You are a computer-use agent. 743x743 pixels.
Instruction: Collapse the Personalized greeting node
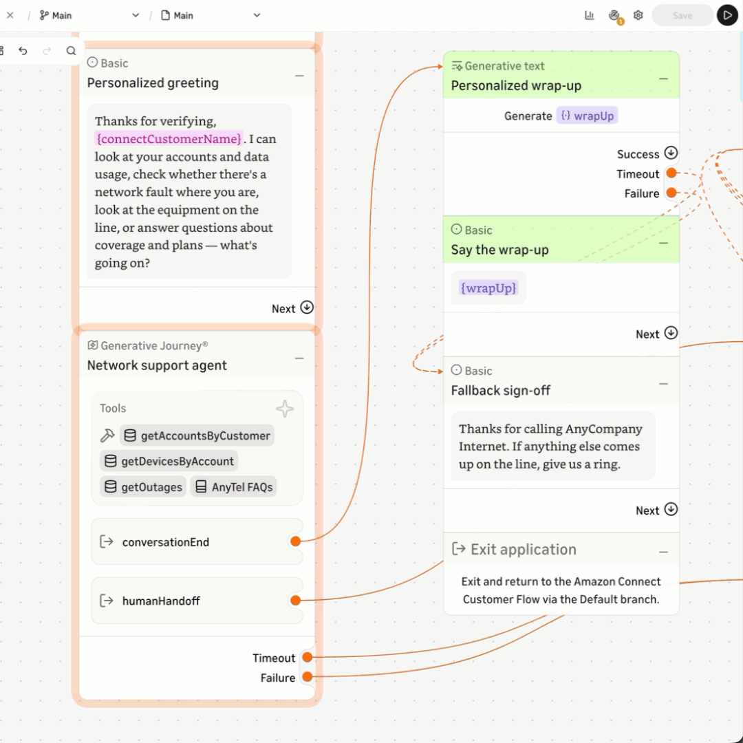pyautogui.click(x=299, y=76)
